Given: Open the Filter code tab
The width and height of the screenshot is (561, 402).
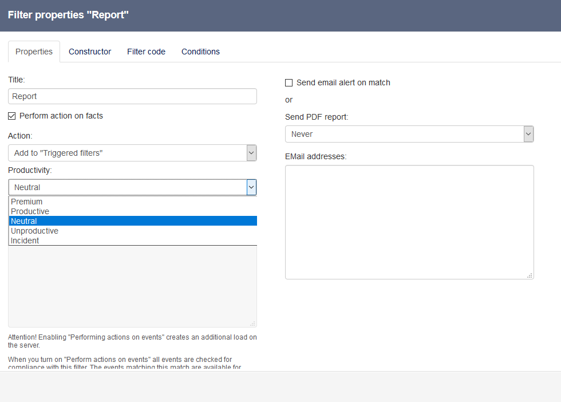Looking at the screenshot, I should (x=146, y=52).
